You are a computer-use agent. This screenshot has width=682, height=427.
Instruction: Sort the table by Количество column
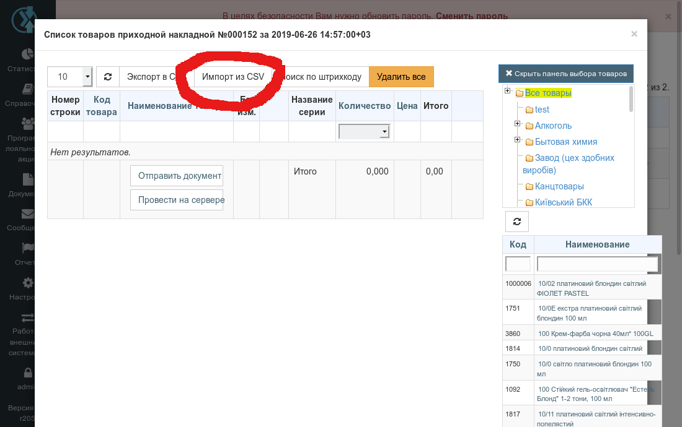pos(365,106)
